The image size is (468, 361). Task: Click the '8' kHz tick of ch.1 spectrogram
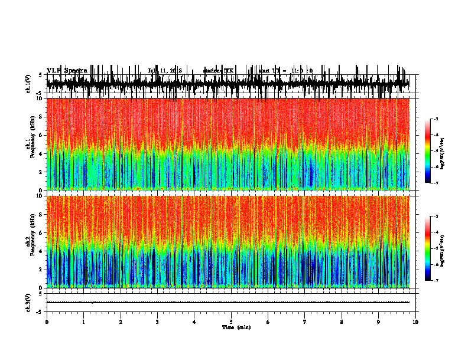tap(41, 117)
